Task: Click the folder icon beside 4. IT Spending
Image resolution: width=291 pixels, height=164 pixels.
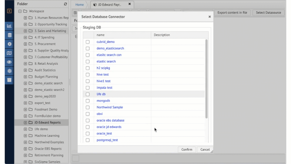Action: pyautogui.click(x=31, y=37)
